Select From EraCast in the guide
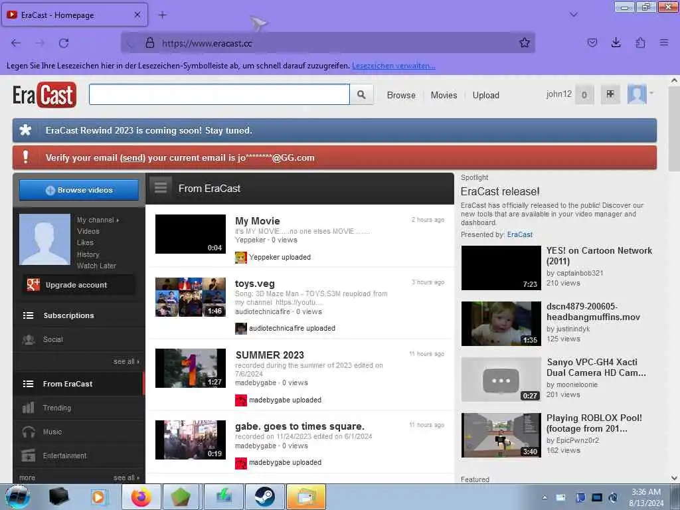 [x=78, y=384]
